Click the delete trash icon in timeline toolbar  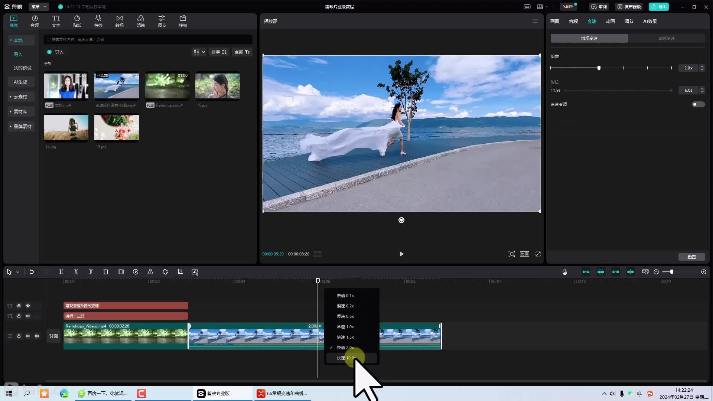[106, 272]
